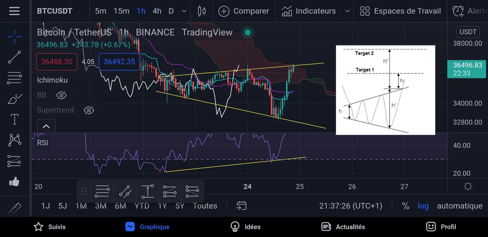Select the brush drawing tool
Image resolution: width=488 pixels, height=237 pixels.
[x=15, y=99]
